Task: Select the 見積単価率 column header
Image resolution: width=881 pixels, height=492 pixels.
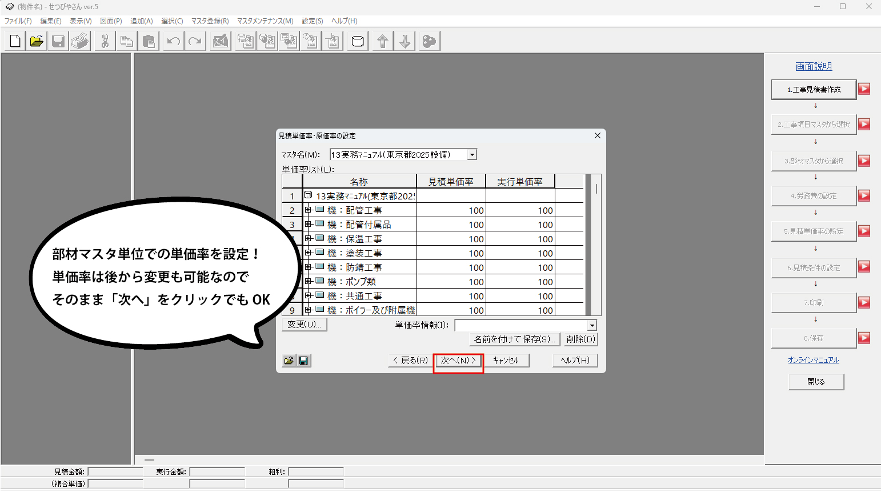Action: click(x=451, y=182)
